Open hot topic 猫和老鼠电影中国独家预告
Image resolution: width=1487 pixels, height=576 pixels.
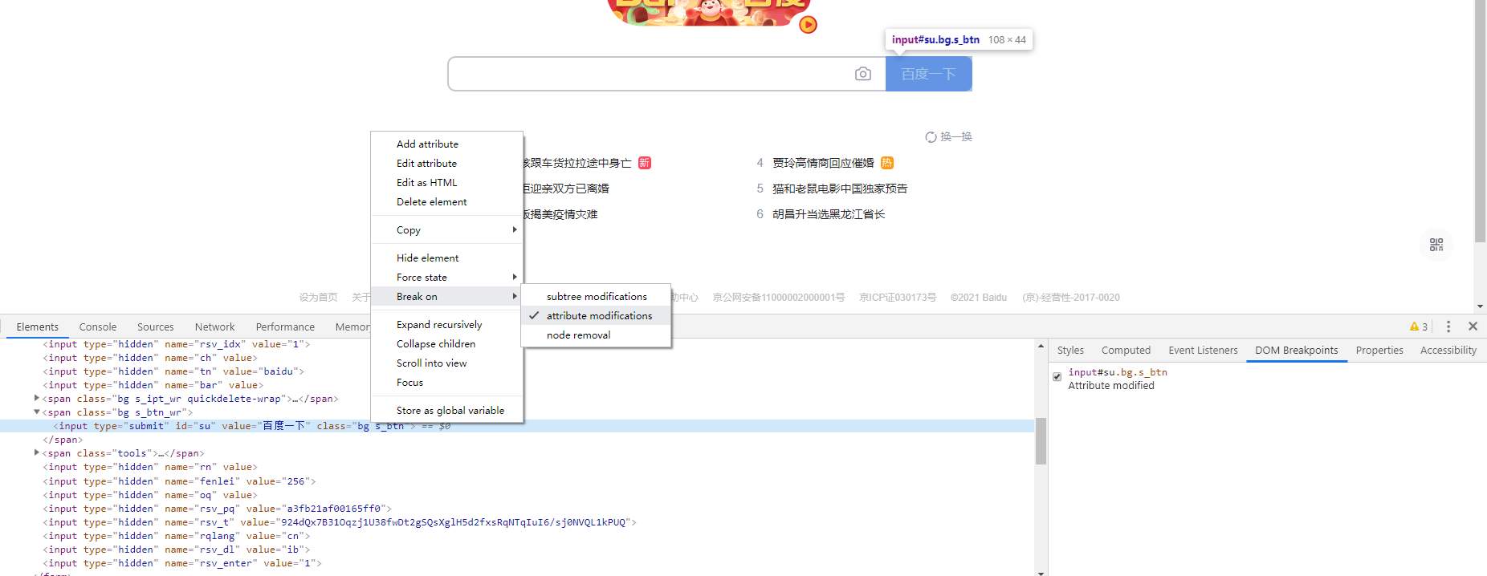840,189
